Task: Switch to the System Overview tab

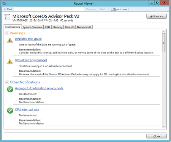Action: click(32, 27)
